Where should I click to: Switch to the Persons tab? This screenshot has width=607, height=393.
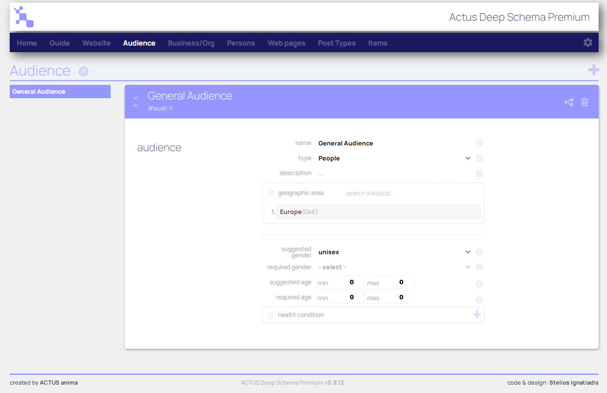pos(241,43)
